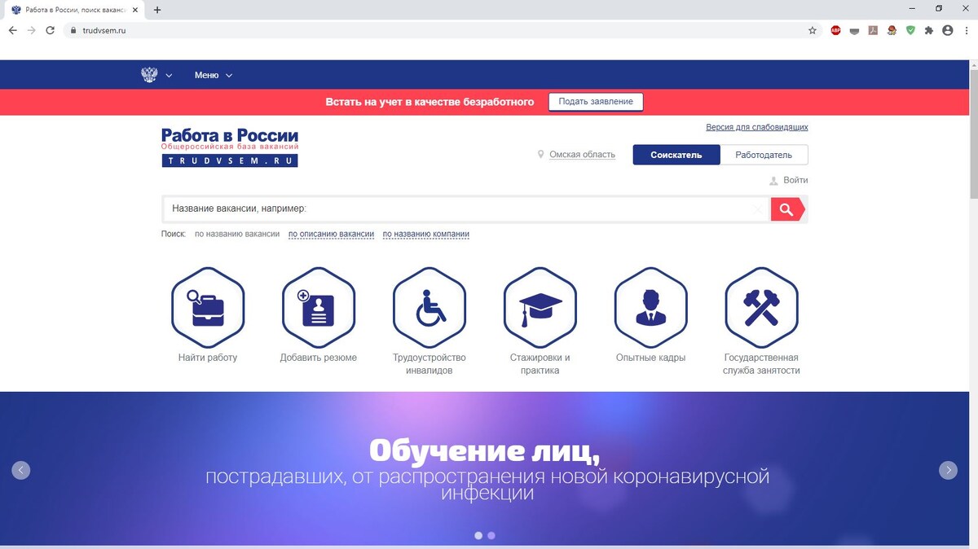Open the Найти работу label link

pos(208,358)
